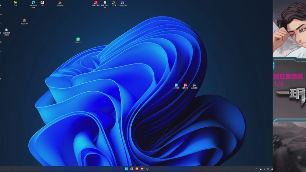Image resolution: width=306 pixels, height=172 pixels.
Task: Open the yellow ring taskbar app
Action: [x=147, y=169]
